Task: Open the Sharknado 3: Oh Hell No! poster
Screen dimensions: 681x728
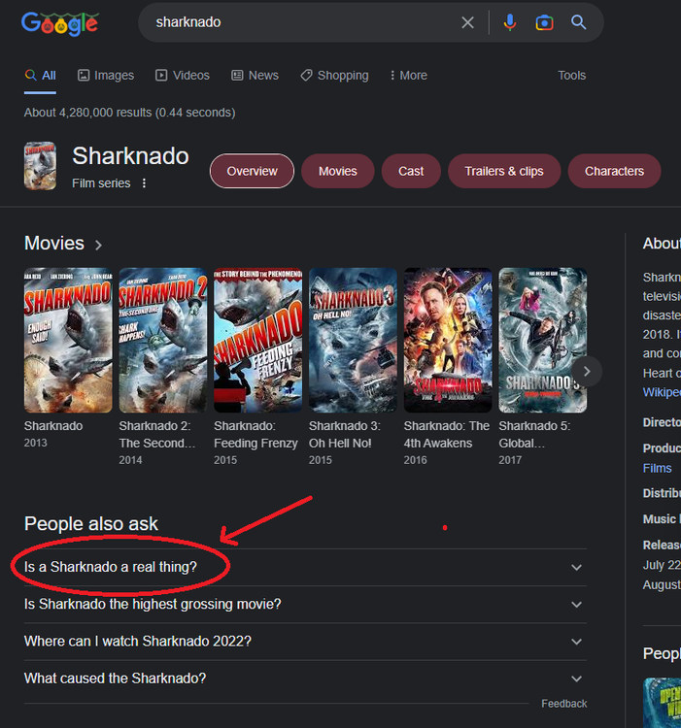Action: coord(353,341)
